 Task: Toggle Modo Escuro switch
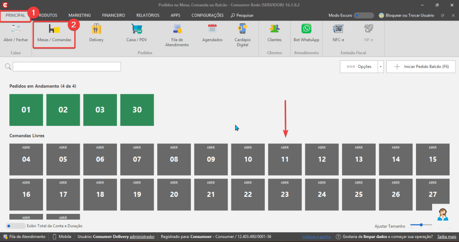364,16
